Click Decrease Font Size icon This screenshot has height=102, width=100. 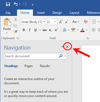[67, 22]
